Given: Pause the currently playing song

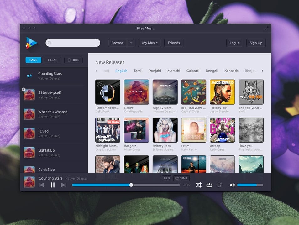Looking at the screenshot, I should [53, 185].
